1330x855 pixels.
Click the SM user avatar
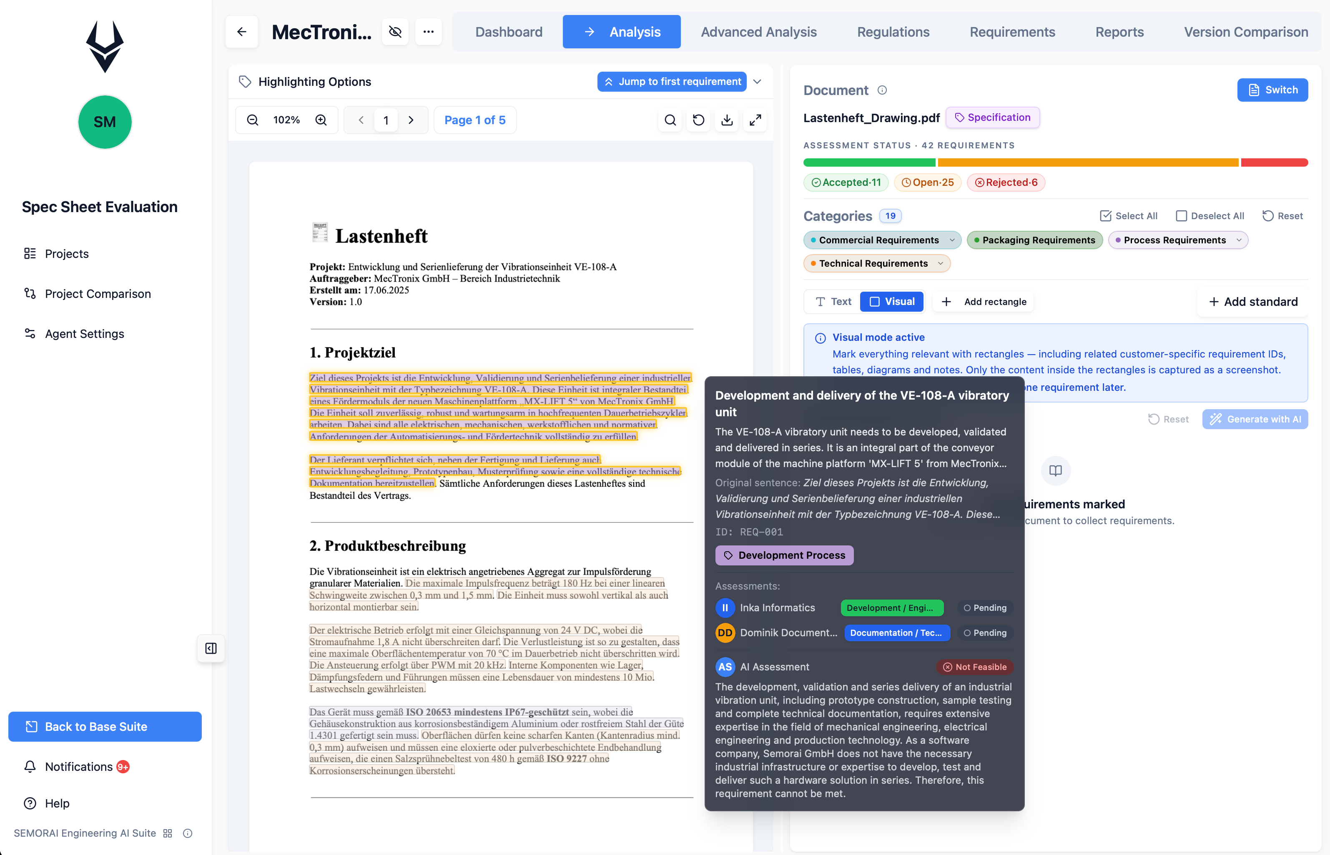(105, 122)
